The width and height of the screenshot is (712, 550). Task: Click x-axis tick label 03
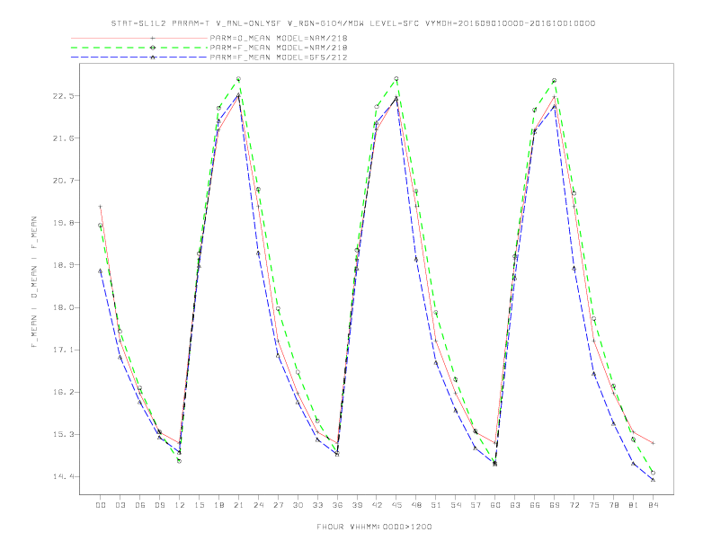click(x=120, y=505)
